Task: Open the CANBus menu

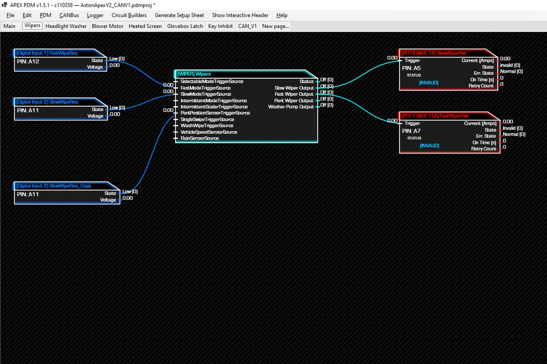Action: click(x=69, y=15)
